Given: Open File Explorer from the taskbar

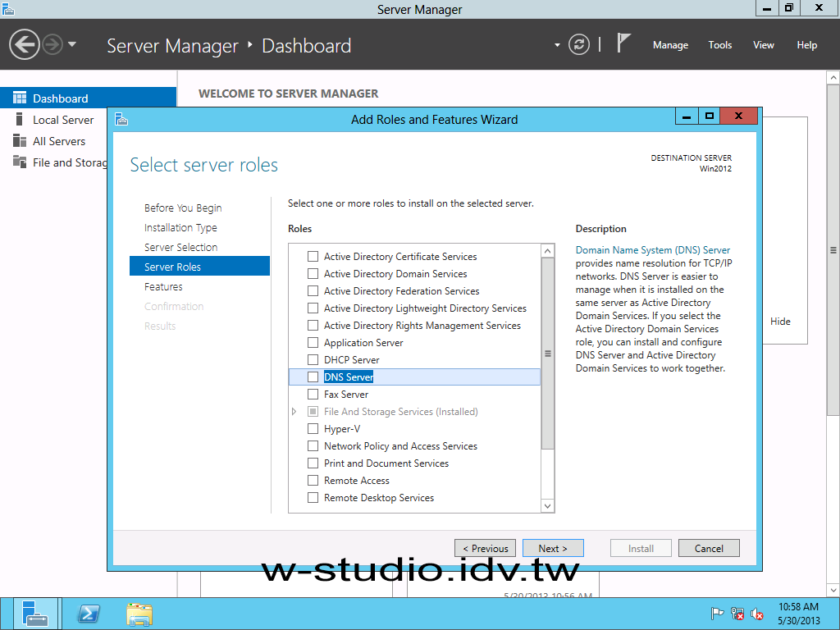Looking at the screenshot, I should click(139, 614).
